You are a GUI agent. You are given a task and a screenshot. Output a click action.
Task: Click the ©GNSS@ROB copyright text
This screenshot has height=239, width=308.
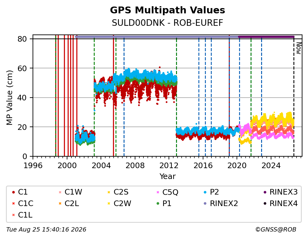pyautogui.click(x=276, y=230)
